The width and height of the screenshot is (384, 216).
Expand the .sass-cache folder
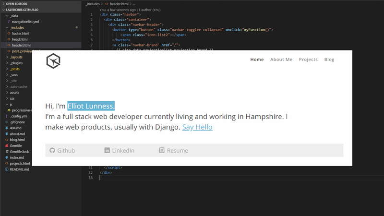[7, 86]
